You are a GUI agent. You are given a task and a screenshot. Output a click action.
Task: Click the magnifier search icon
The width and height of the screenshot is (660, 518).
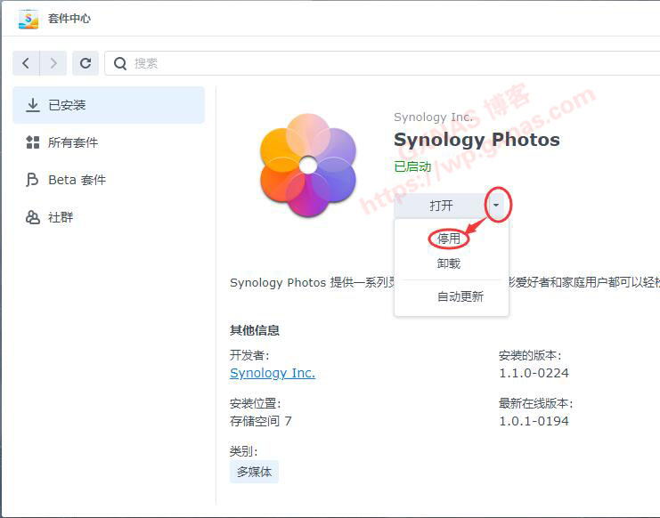point(120,64)
